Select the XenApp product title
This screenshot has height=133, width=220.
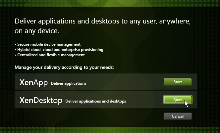pyautogui.click(x=33, y=83)
